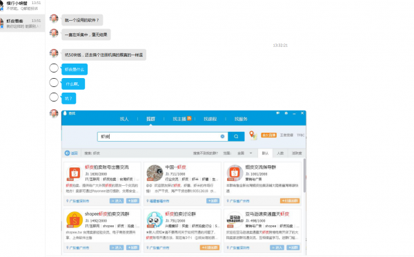Sort results by 人数
The height and width of the screenshot is (257, 414).
click(x=280, y=153)
